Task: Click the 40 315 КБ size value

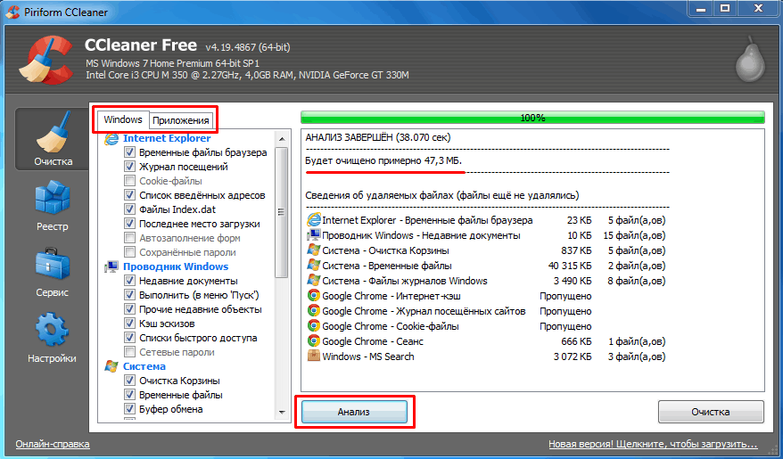Action: tap(570, 266)
